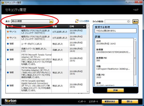Click the Norton logo in title bar

click(3, 3)
